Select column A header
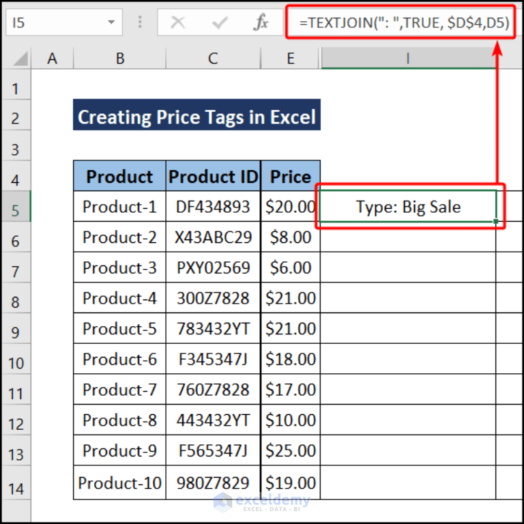 [x=52, y=59]
